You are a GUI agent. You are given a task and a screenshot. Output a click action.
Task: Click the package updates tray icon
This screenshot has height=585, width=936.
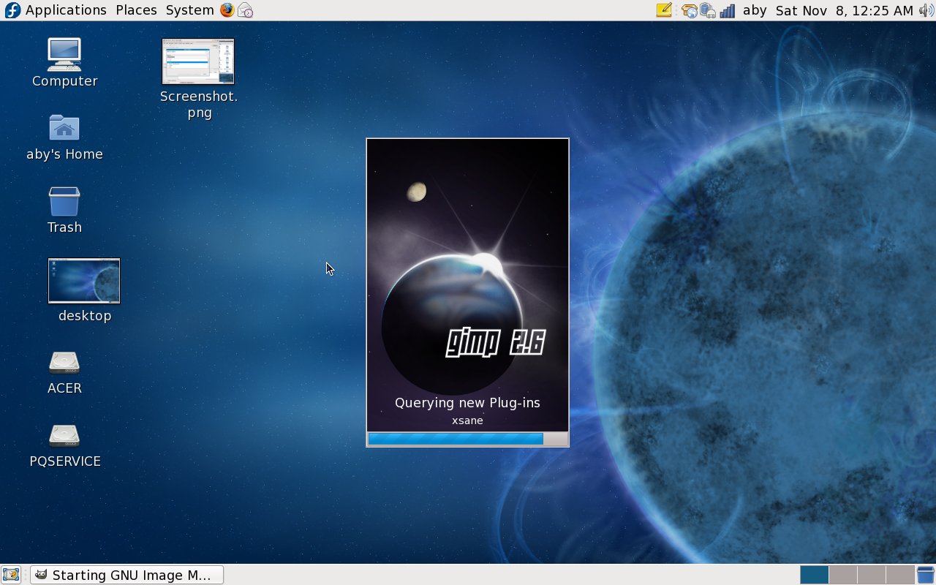point(690,10)
